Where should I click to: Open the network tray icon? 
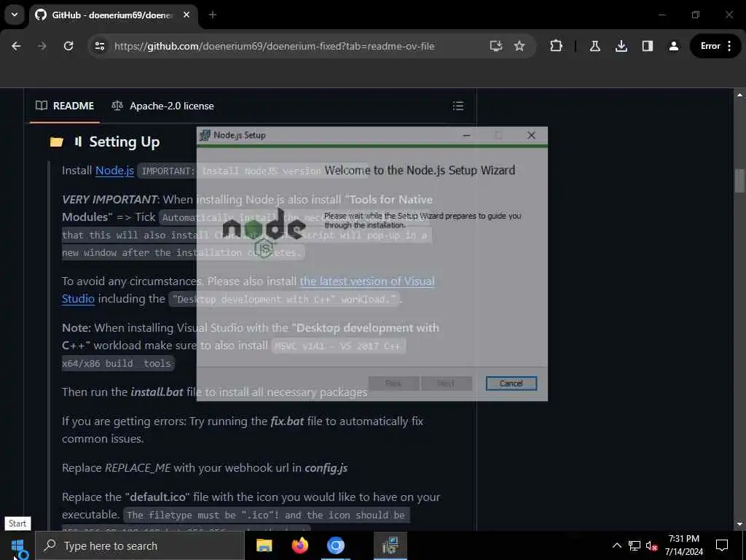pos(635,545)
